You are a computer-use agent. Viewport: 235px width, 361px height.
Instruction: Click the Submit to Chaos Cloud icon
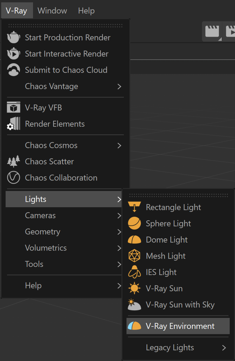pyautogui.click(x=14, y=70)
